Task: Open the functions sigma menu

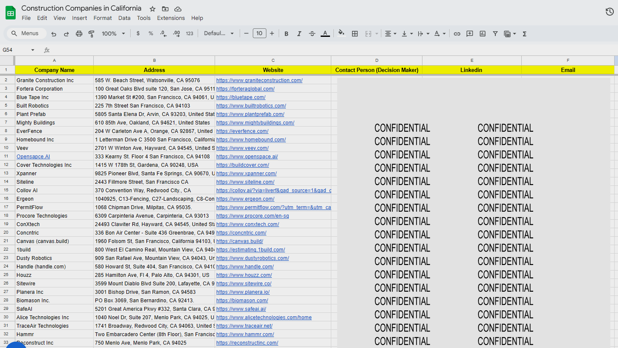Action: pos(525,34)
